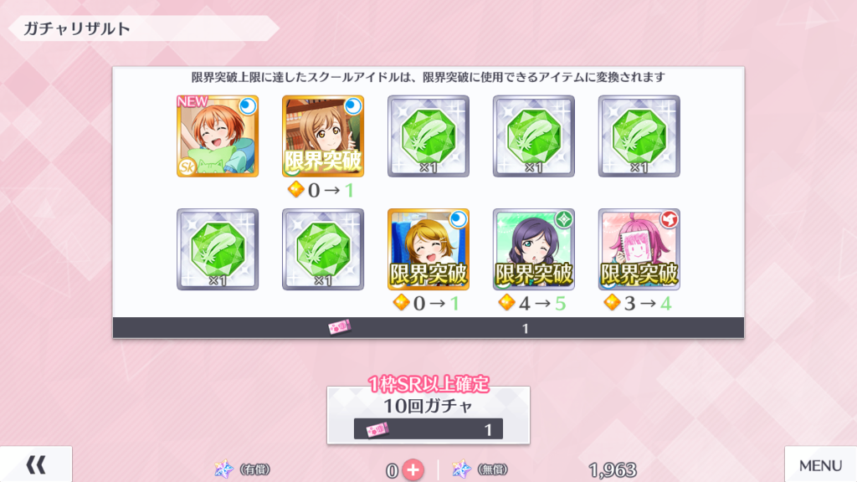The width and height of the screenshot is (857, 482).
Task: Tap the third green feather gem in top row
Action: click(x=428, y=136)
